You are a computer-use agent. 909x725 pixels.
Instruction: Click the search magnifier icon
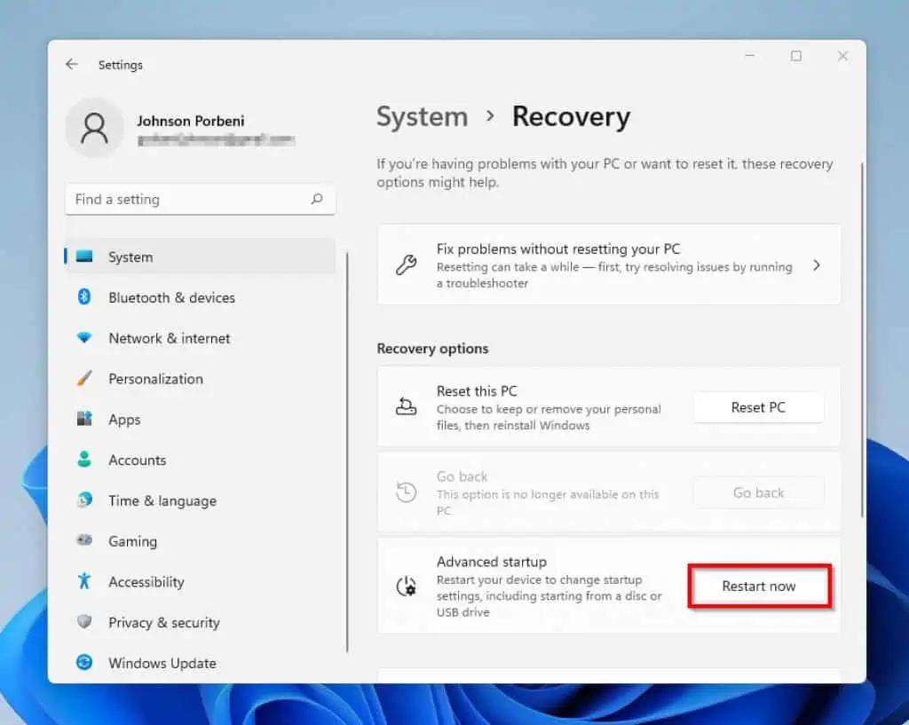(317, 200)
